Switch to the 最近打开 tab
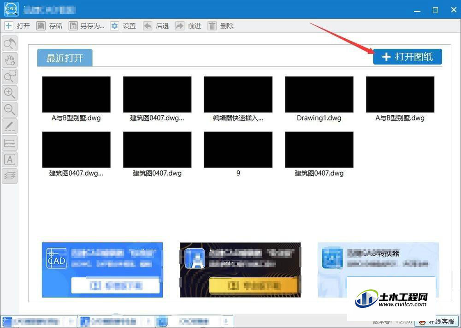The height and width of the screenshot is (328, 461). pos(65,58)
